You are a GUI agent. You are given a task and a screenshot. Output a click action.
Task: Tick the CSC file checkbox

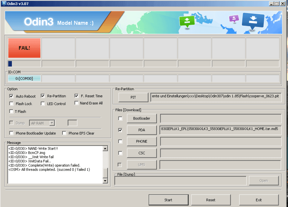point(120,153)
